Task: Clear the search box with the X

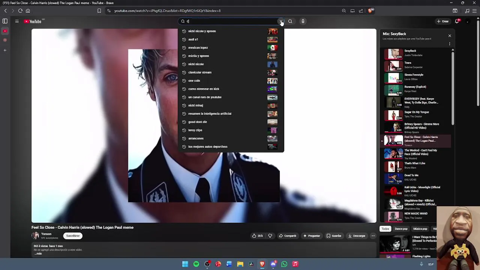Action: 281,21
